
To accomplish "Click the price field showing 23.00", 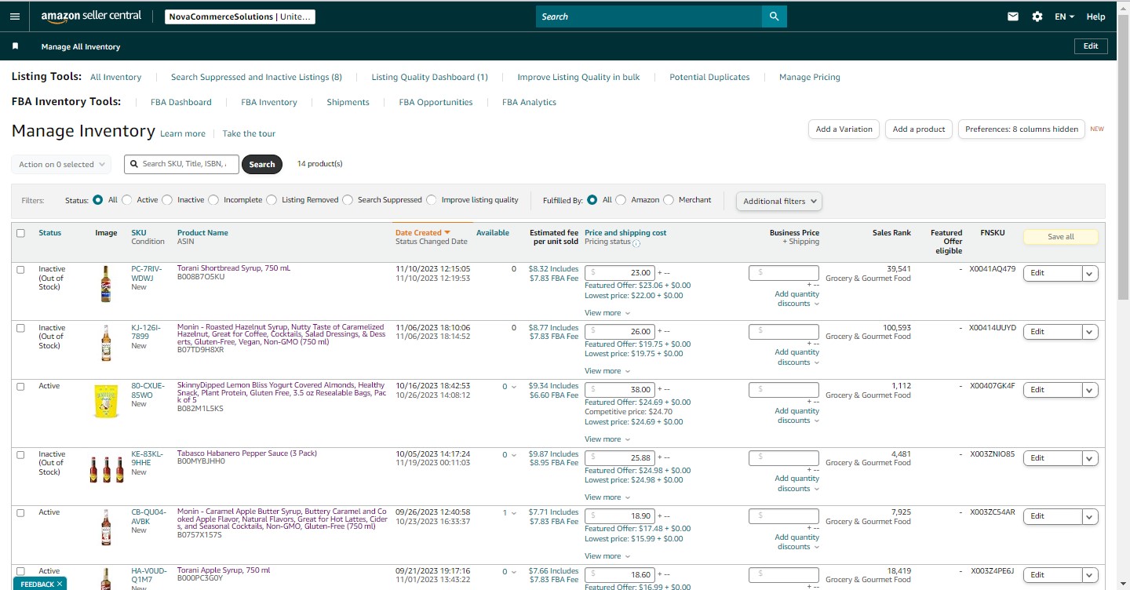I will (x=620, y=273).
